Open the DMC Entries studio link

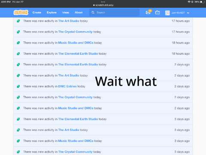[x=67, y=86]
